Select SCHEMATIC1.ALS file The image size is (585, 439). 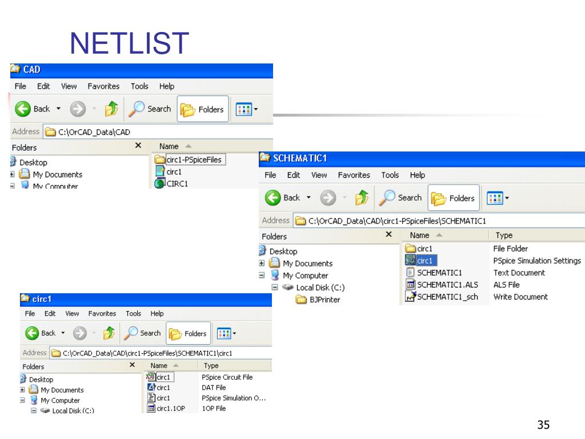[442, 285]
